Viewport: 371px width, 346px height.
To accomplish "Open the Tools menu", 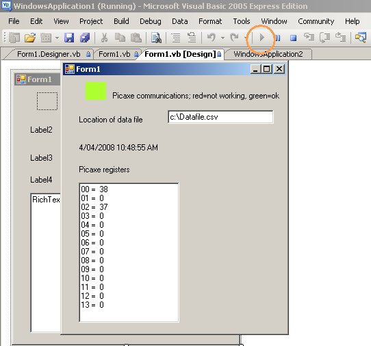I will point(242,21).
